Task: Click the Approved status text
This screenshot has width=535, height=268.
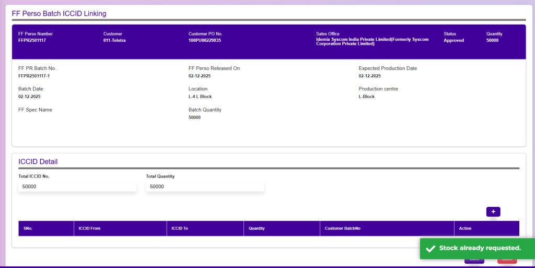Action: coord(453,40)
